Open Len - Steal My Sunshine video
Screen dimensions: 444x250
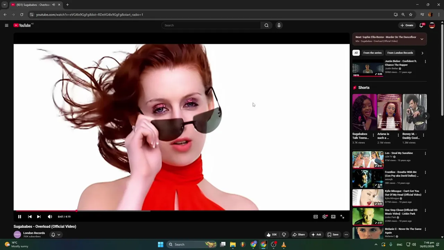(x=368, y=160)
